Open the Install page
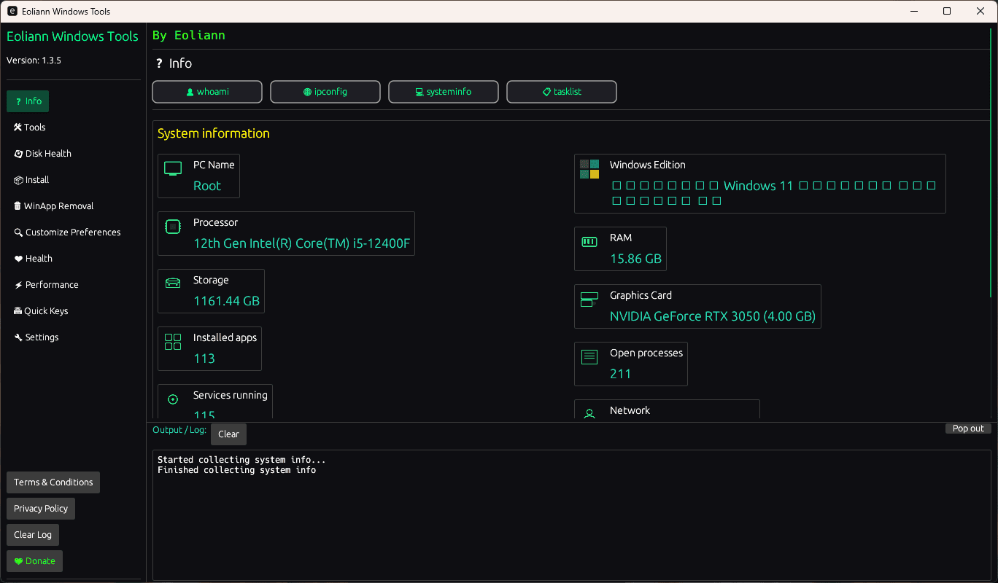 (31, 180)
